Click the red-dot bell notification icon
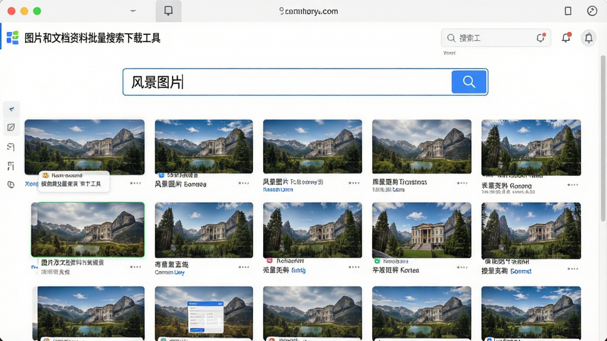The height and width of the screenshot is (341, 607). [566, 37]
